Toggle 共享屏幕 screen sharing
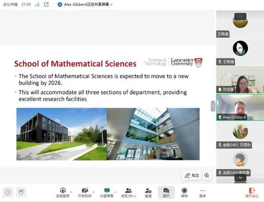 pyautogui.click(x=107, y=192)
